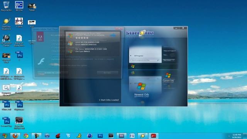247x139 pixels.
Task: Select the T-Shirt image file on desktop
Action: click(x=19, y=22)
